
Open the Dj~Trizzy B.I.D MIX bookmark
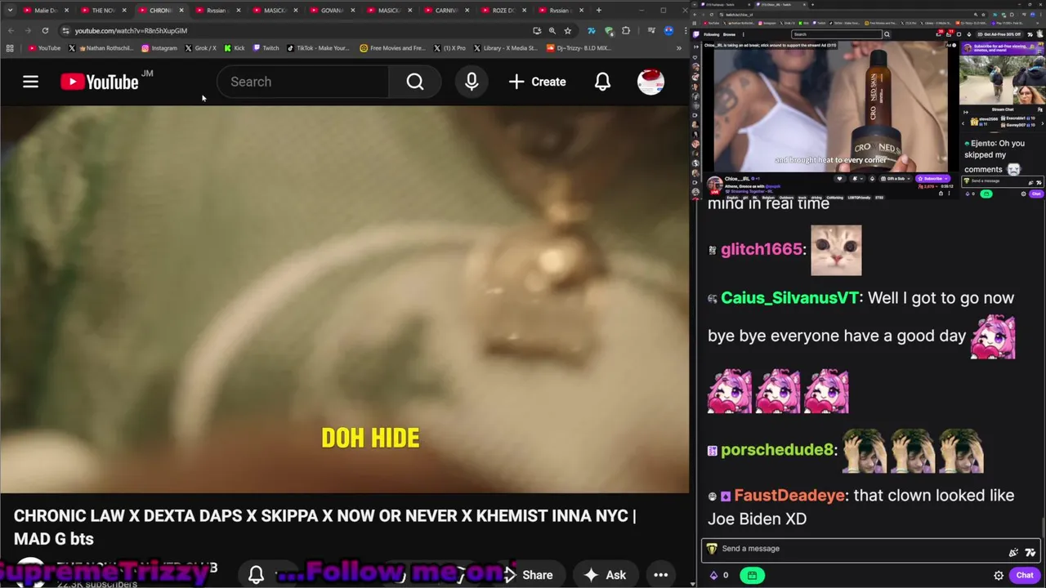(579, 48)
